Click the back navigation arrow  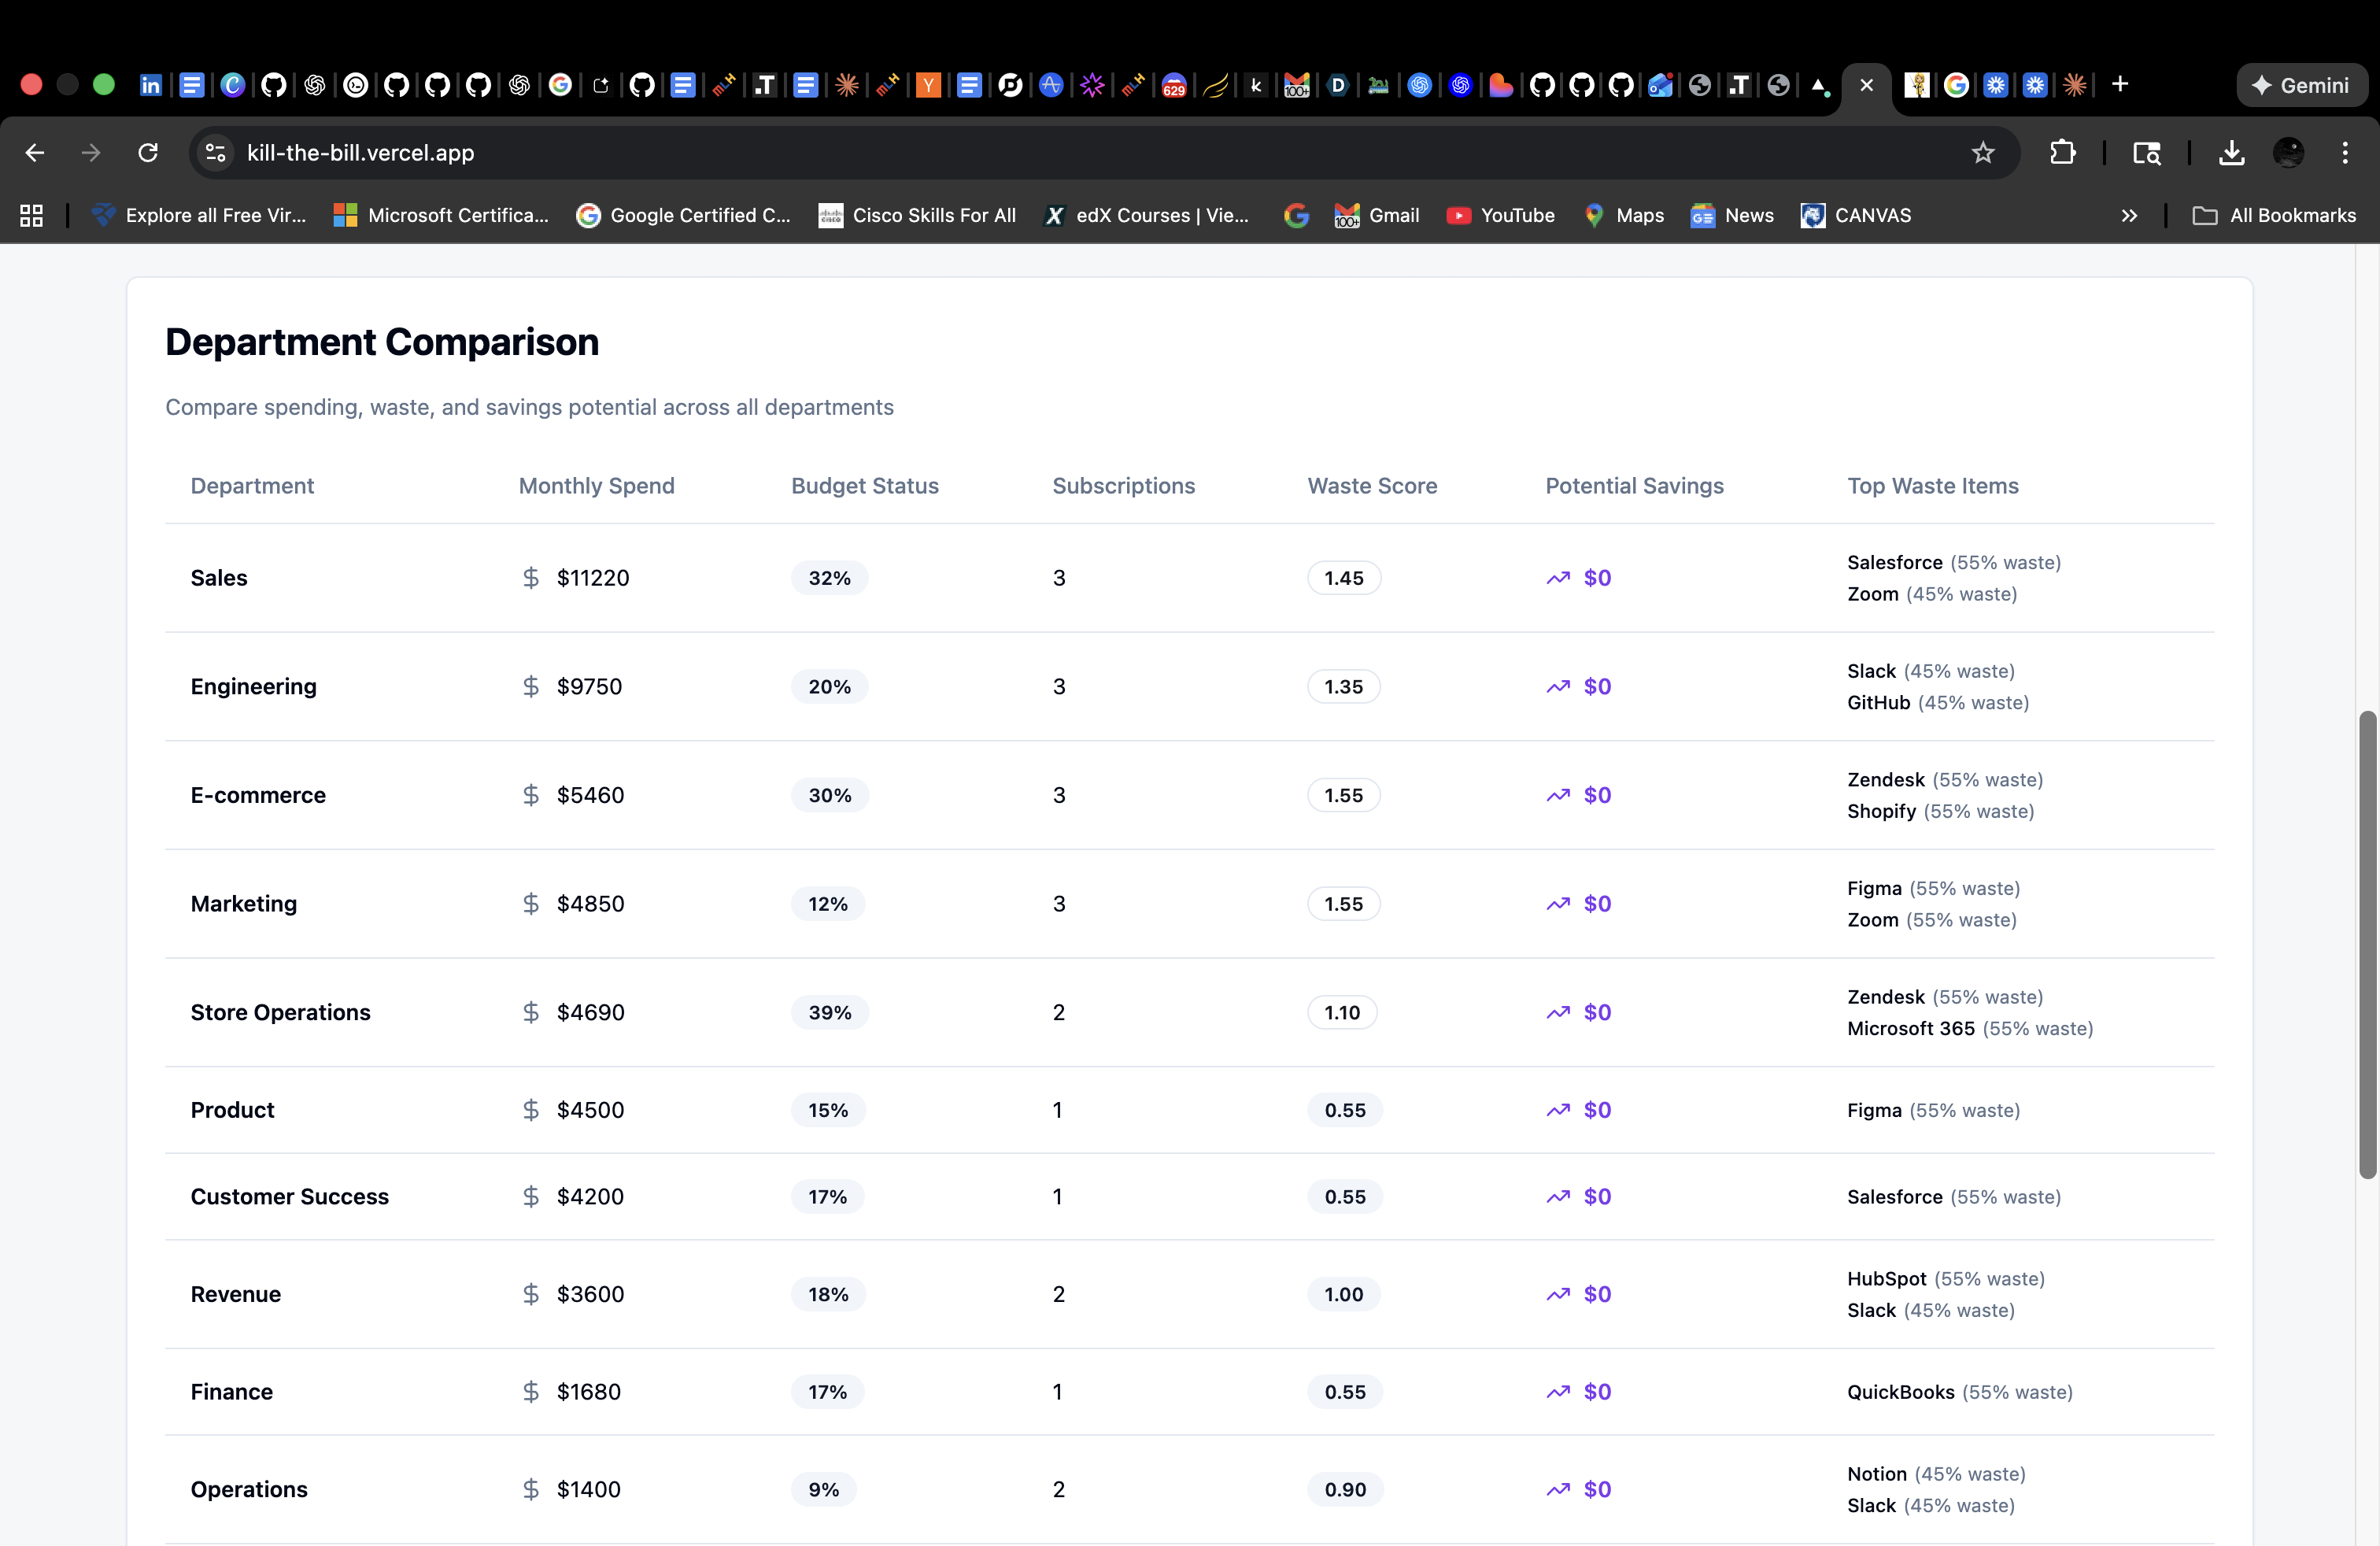(x=35, y=152)
